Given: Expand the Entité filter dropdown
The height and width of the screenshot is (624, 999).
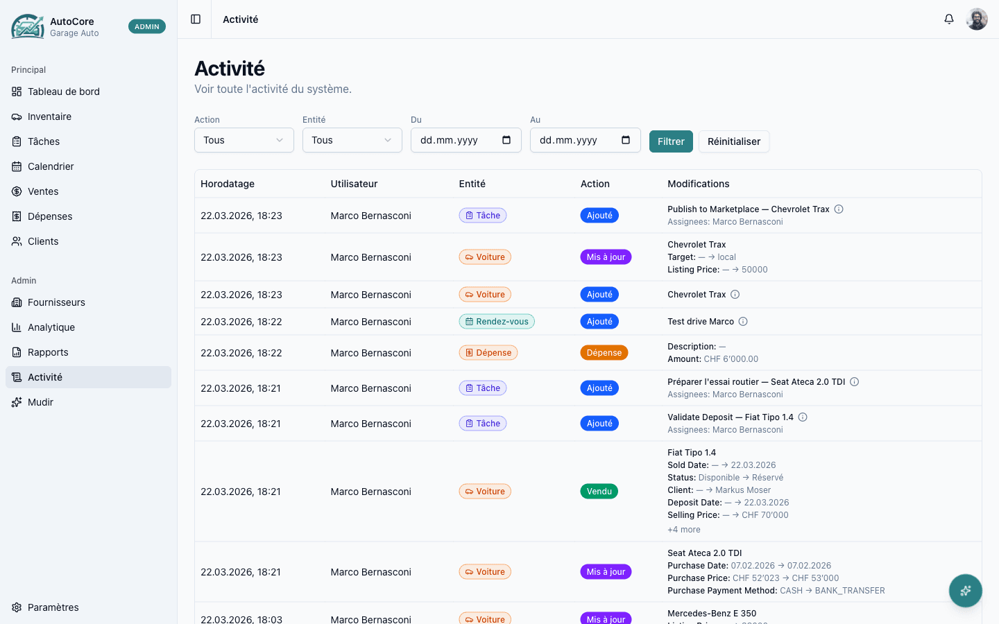Looking at the screenshot, I should (x=352, y=140).
